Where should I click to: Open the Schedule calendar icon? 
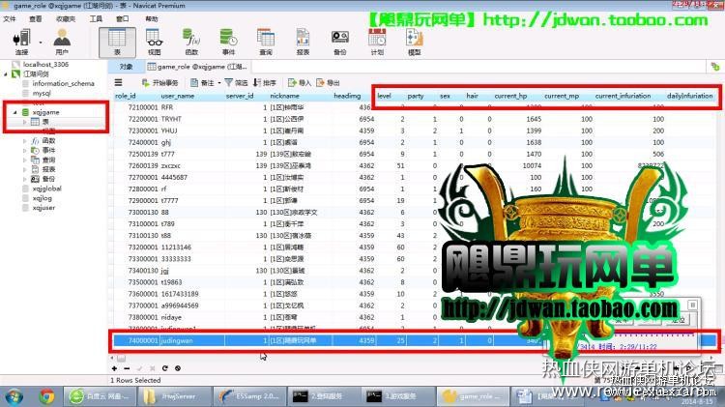(x=377, y=42)
